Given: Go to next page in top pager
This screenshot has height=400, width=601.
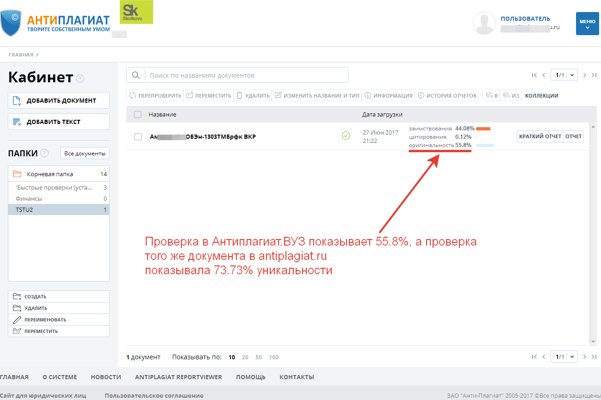Looking at the screenshot, I should pos(585,75).
